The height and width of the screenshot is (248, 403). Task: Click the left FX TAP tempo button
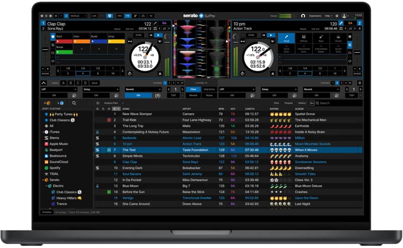(x=173, y=95)
